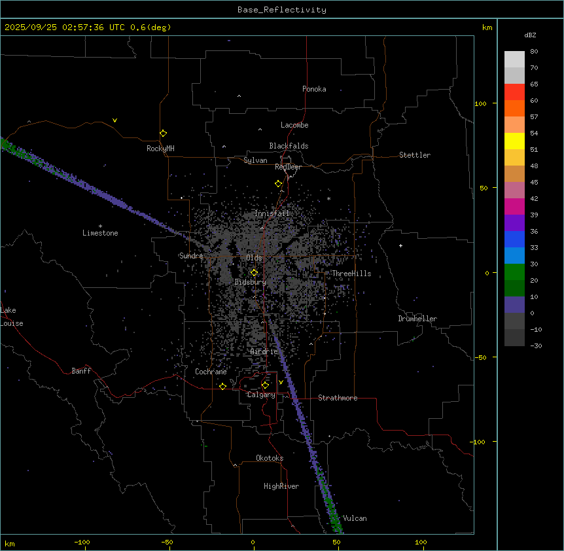
Task: Select the yellow diamond marker below Cochrane
Action: click(222, 387)
